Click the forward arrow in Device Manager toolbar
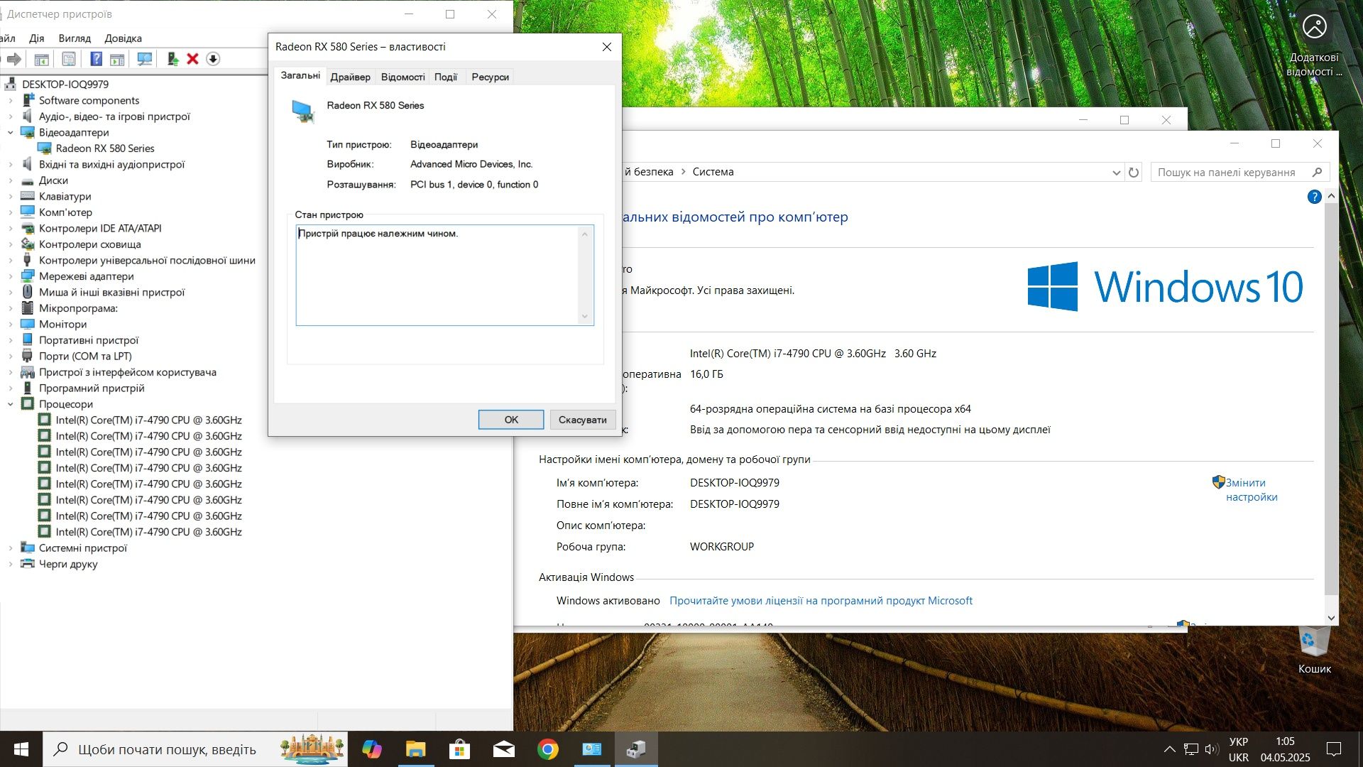 coord(13,59)
